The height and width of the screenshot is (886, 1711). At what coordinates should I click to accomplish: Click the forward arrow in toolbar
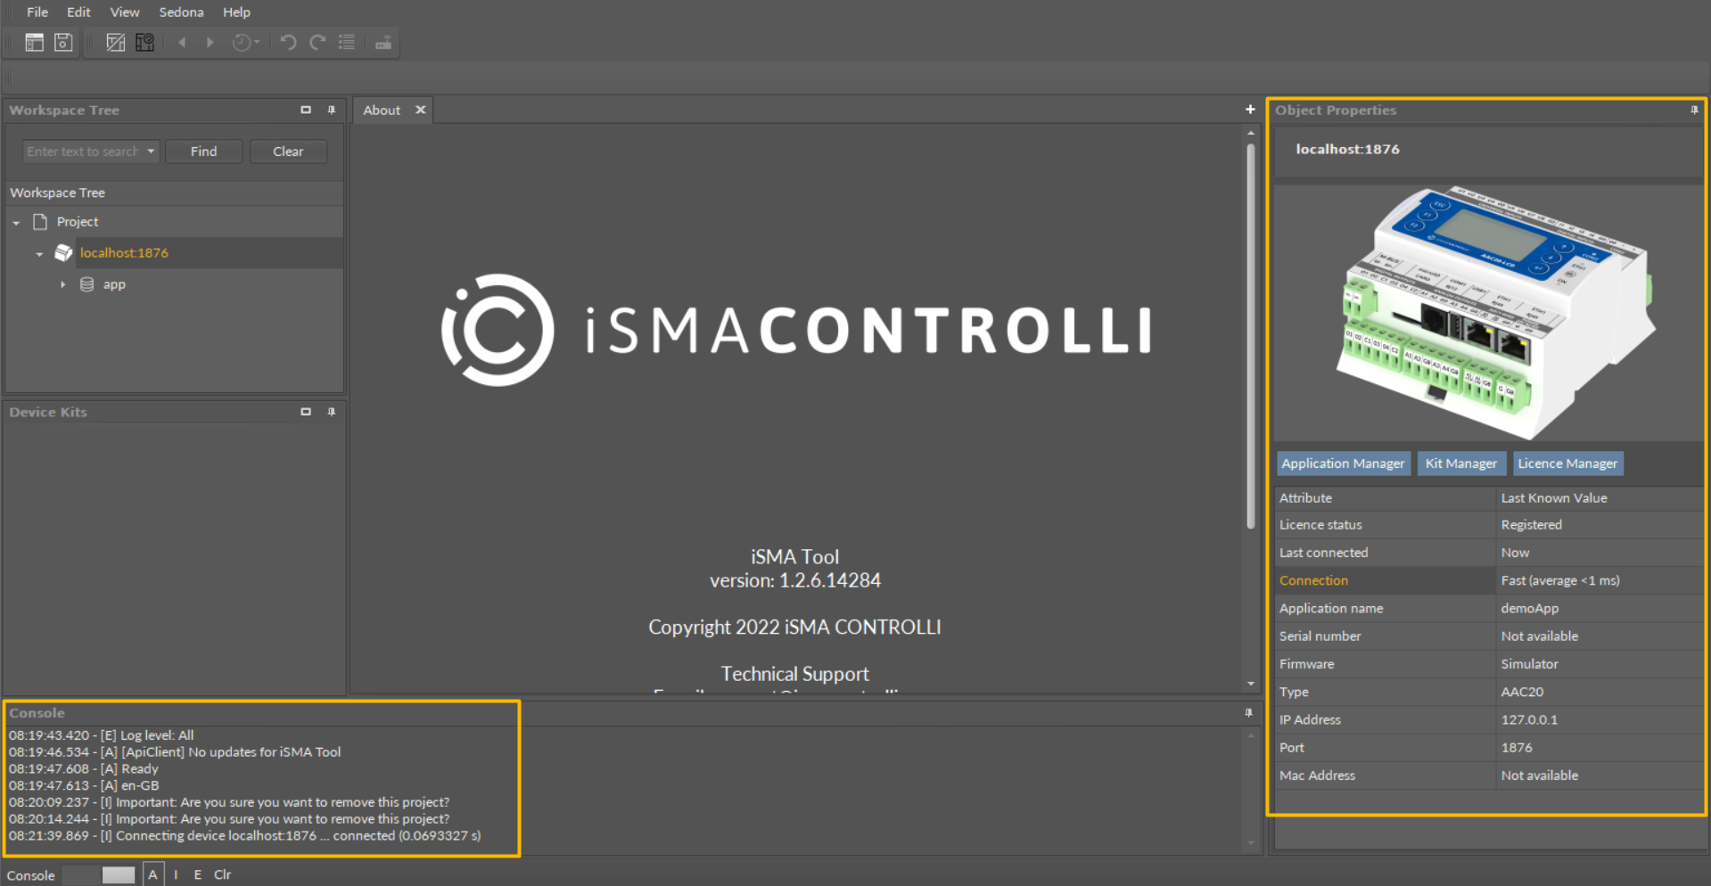[x=210, y=42]
